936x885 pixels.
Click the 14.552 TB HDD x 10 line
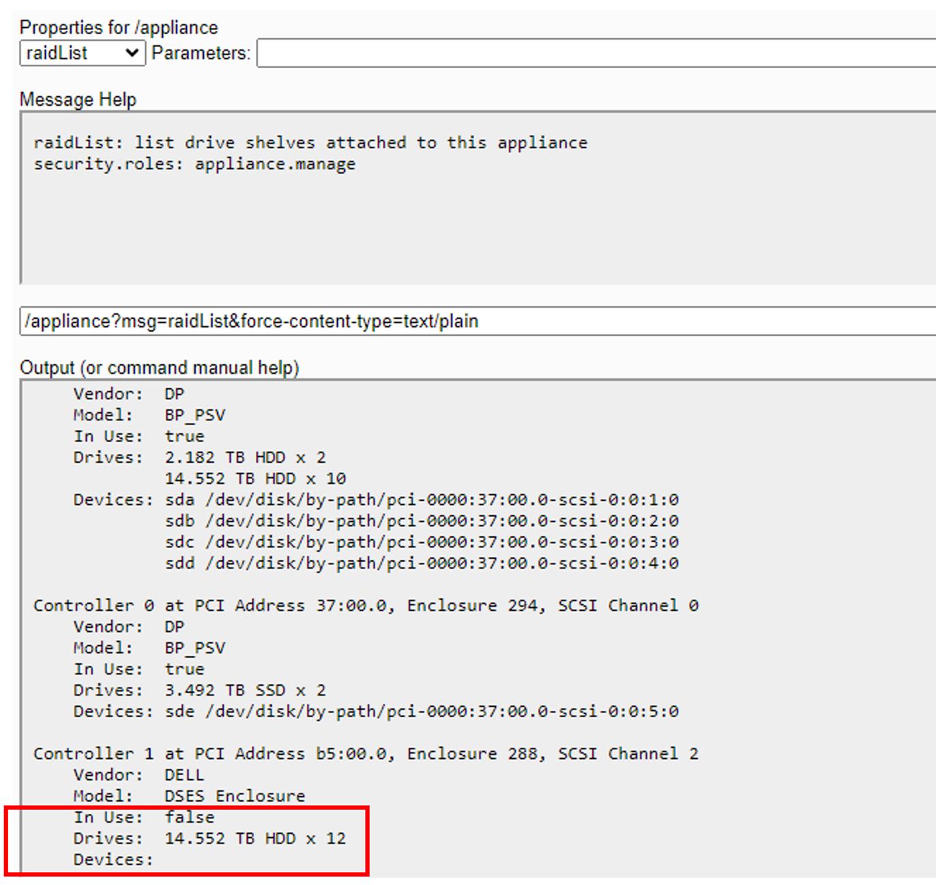coord(255,478)
